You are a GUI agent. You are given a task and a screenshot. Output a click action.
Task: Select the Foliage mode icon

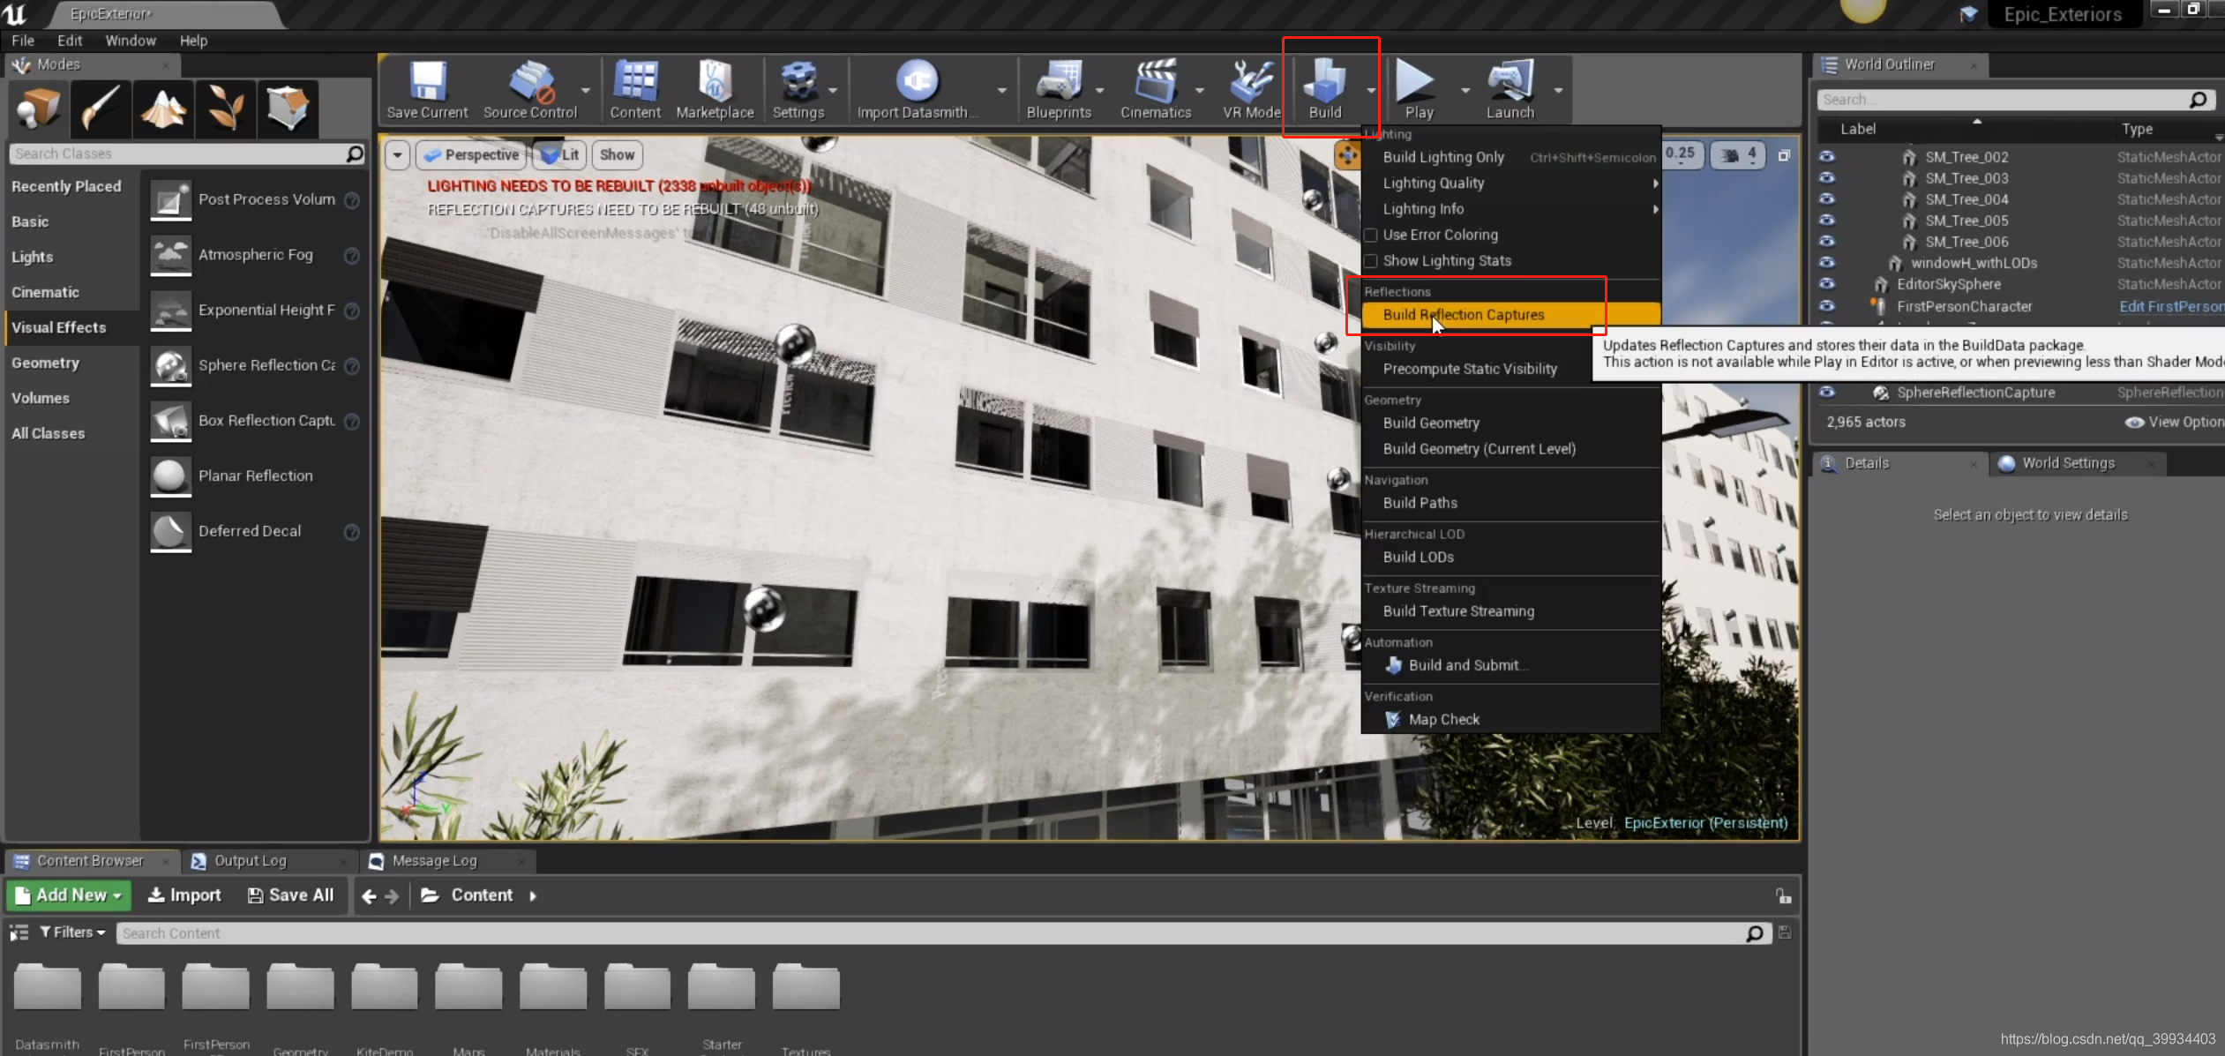[x=226, y=109]
